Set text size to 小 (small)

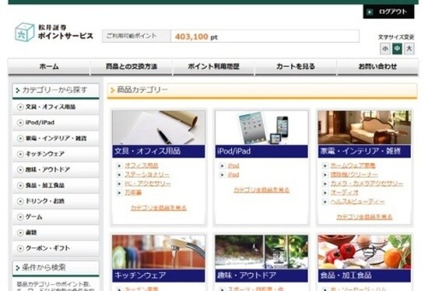tap(385, 49)
